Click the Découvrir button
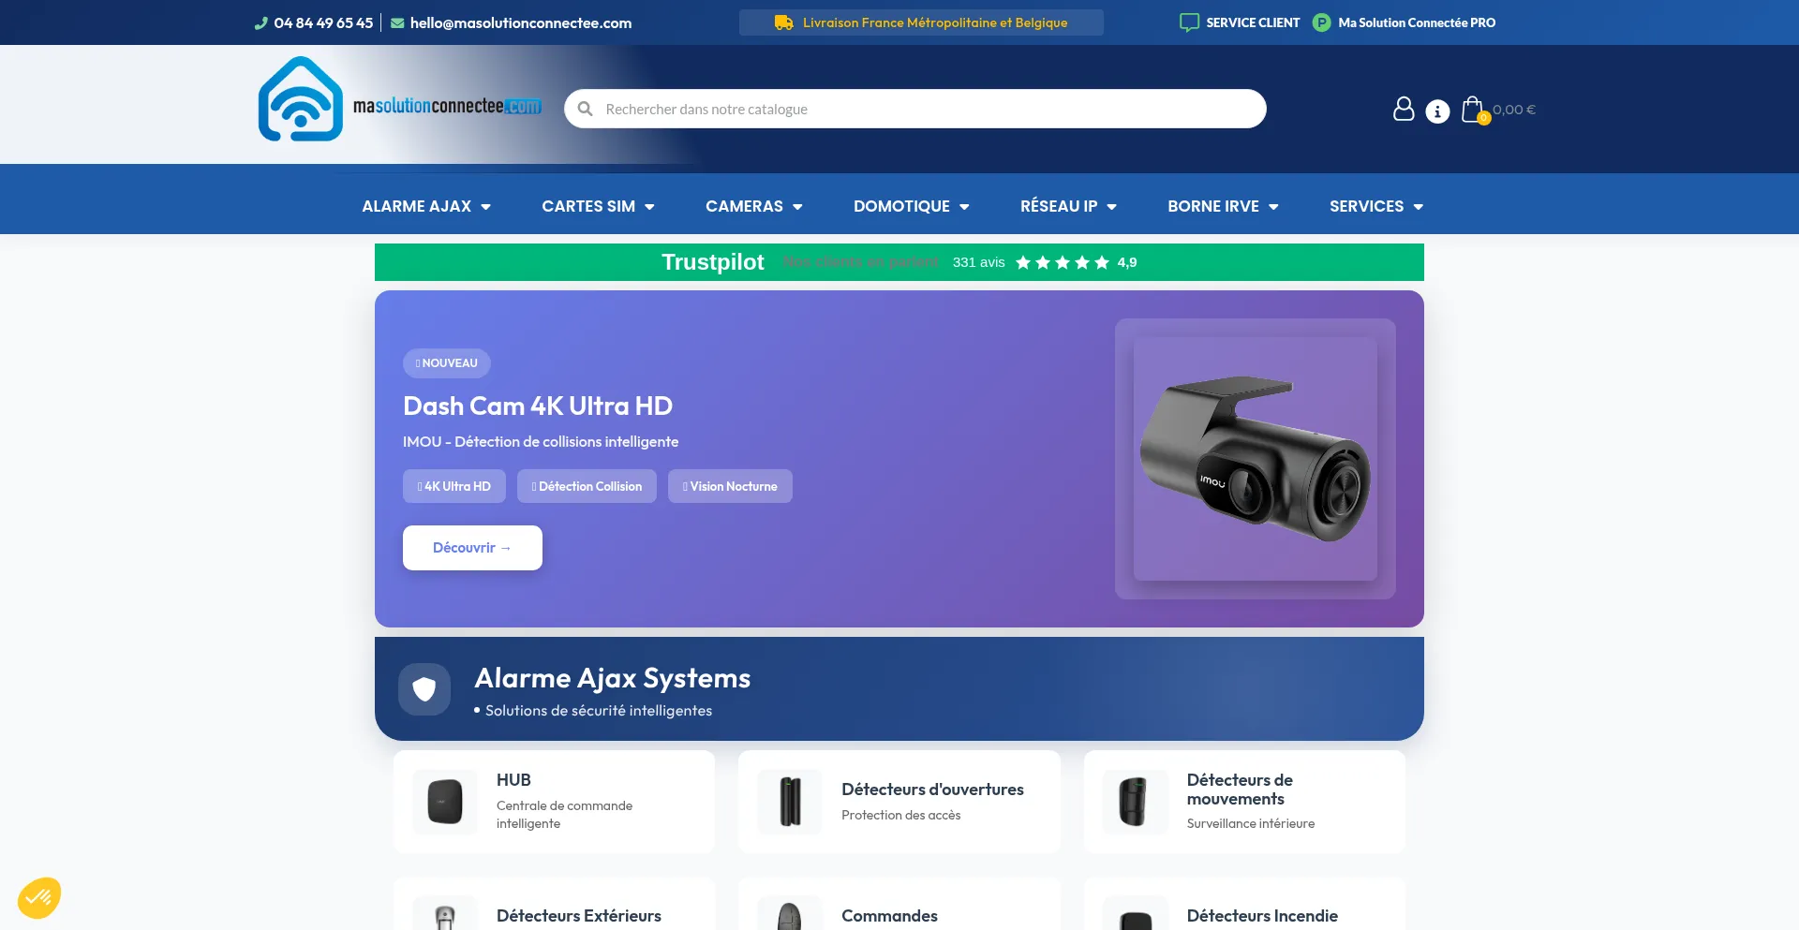The height and width of the screenshot is (930, 1799). [x=472, y=548]
